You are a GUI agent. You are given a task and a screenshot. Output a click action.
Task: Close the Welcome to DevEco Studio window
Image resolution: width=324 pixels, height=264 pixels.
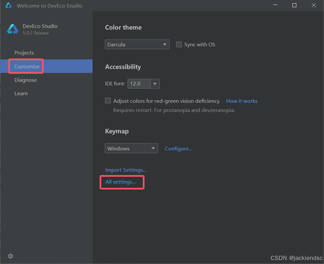click(x=314, y=5)
